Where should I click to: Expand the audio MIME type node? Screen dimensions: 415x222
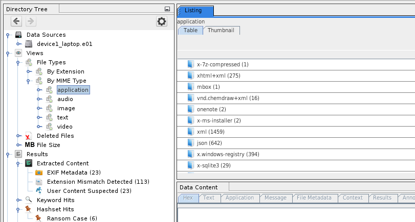pos(39,99)
